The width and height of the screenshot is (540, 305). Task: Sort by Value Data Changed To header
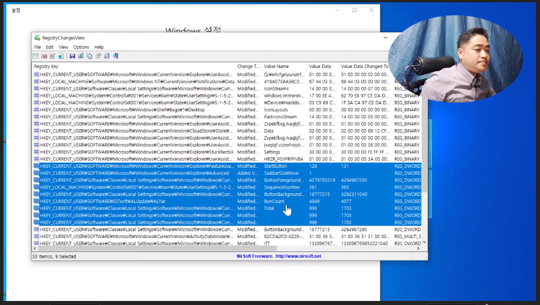[x=365, y=66]
